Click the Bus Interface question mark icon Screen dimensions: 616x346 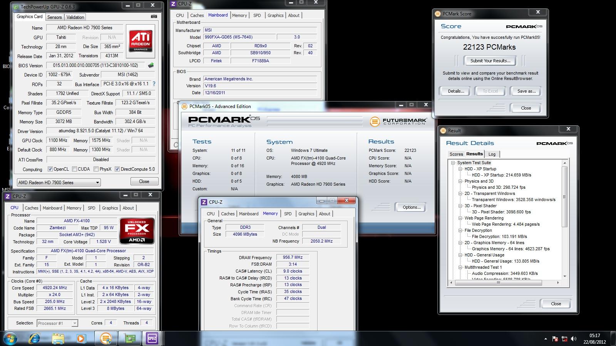tap(154, 84)
